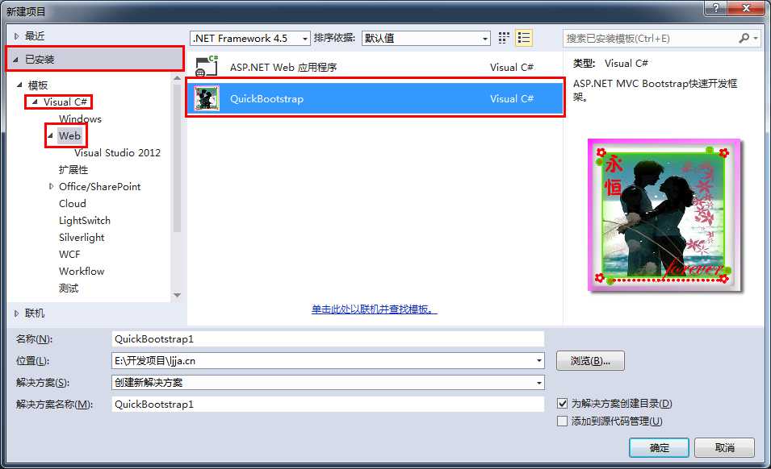Collapse the Visual C# tree node

pos(35,102)
